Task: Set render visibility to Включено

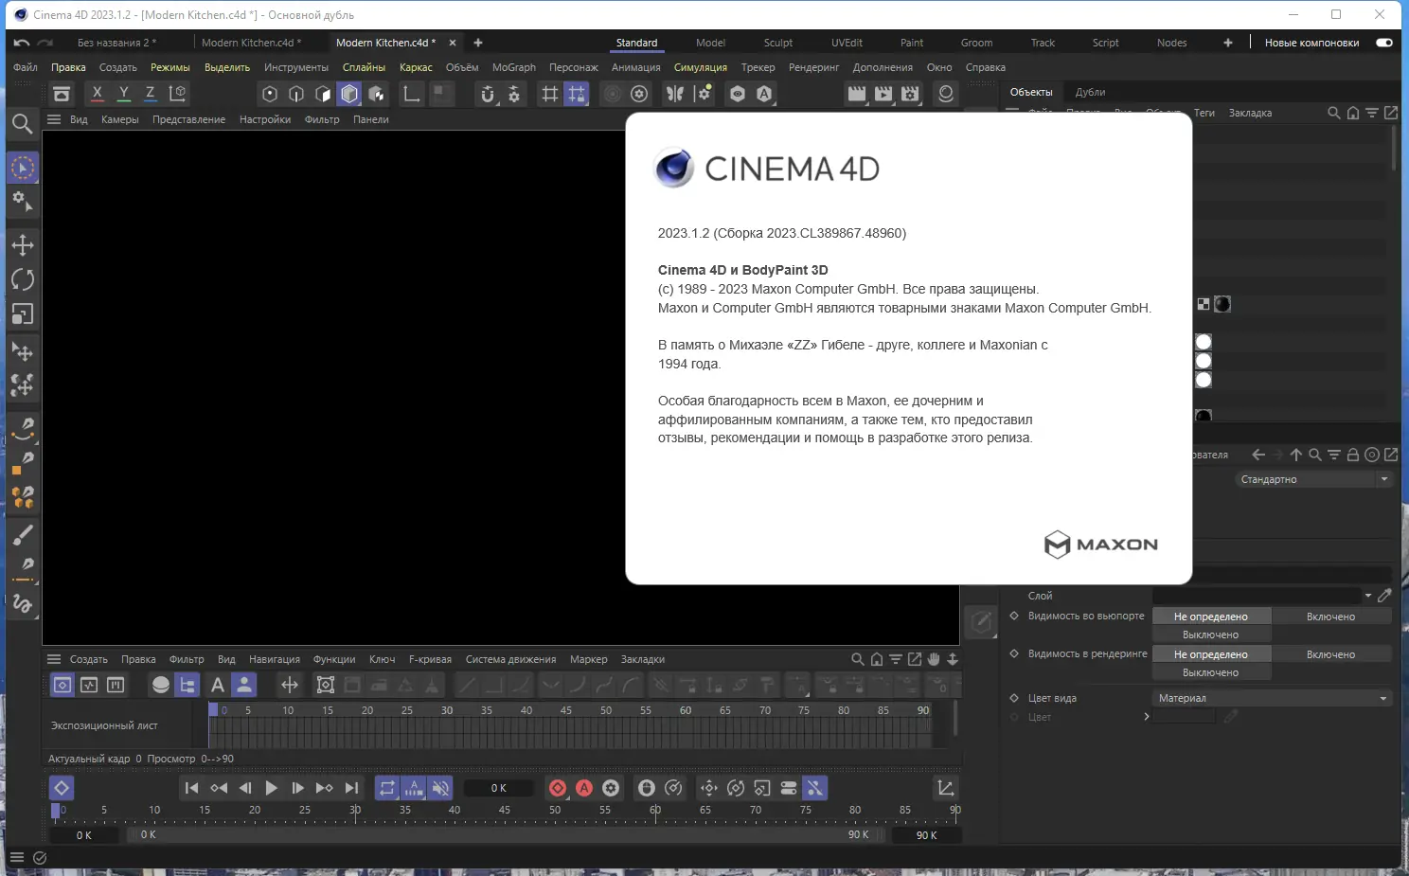Action: point(1330,654)
